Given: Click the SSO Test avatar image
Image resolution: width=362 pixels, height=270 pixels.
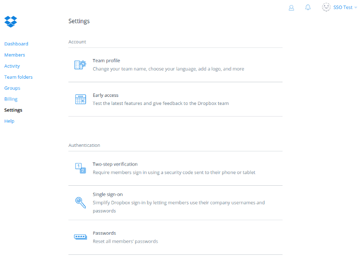Looking at the screenshot, I should (326, 8).
